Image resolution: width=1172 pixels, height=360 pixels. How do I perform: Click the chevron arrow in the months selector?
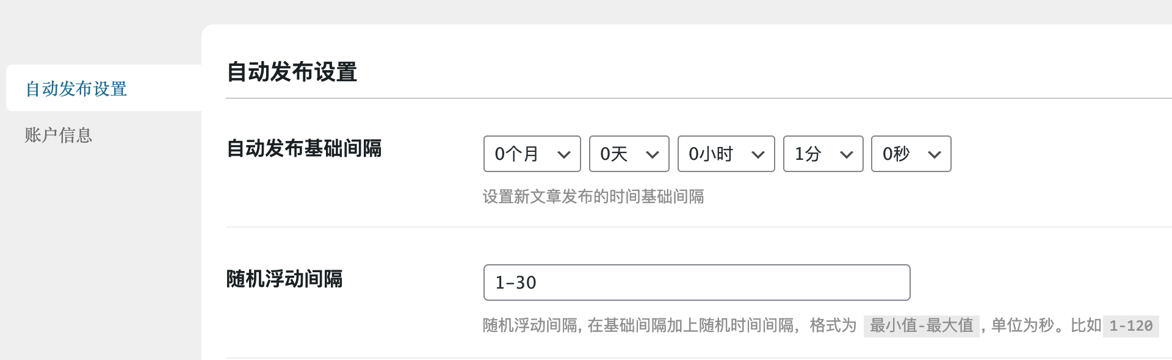[564, 155]
